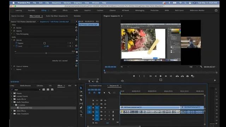Open the Metadata tab
This screenshot has width=226, height=127.
[77, 16]
